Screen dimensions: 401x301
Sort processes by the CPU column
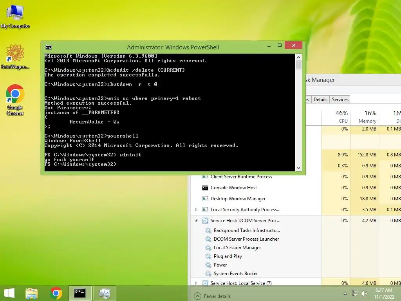(336, 117)
